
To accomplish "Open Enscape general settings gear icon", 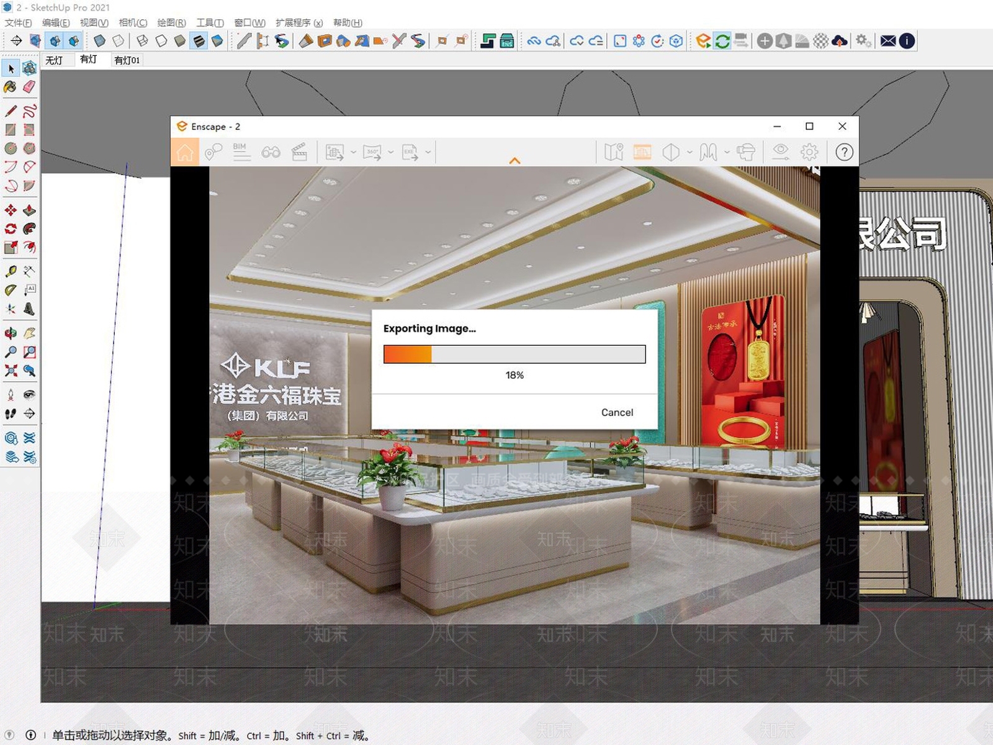I will coord(809,152).
